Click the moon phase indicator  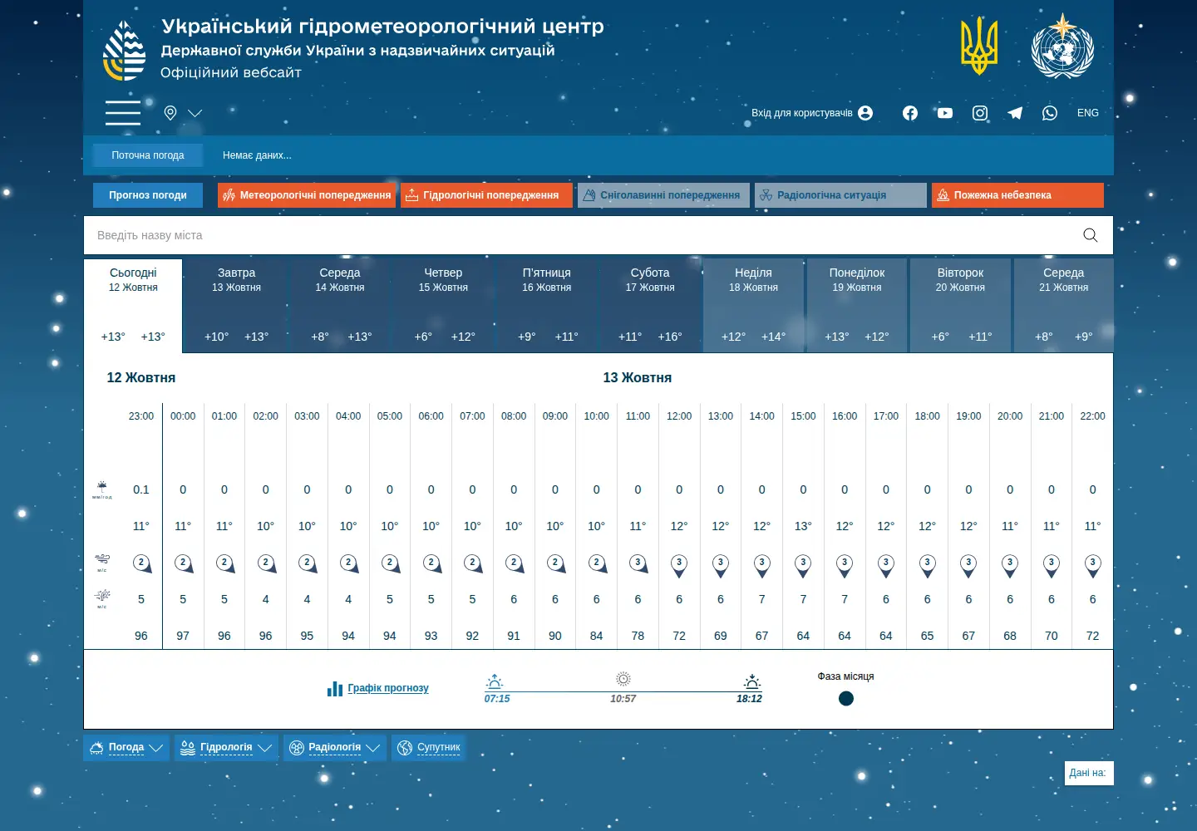(x=846, y=699)
